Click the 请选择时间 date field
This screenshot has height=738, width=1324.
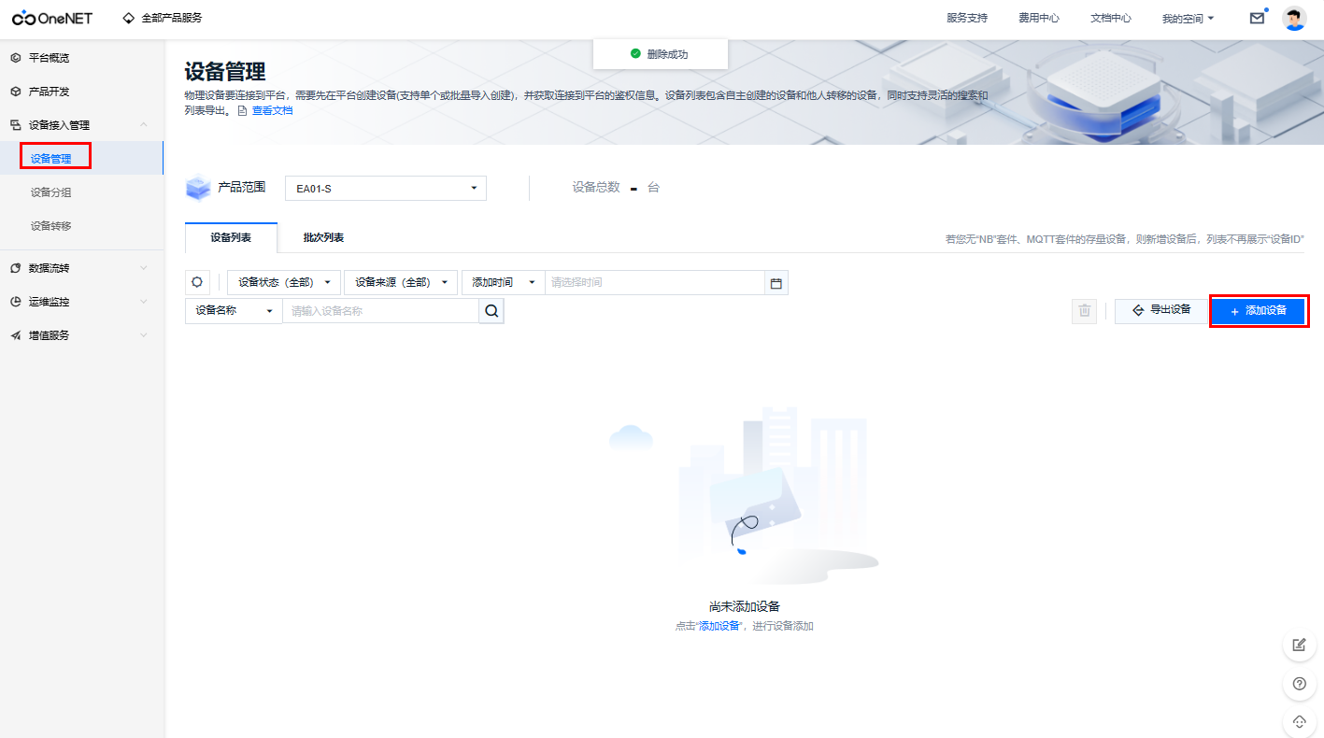(x=654, y=282)
